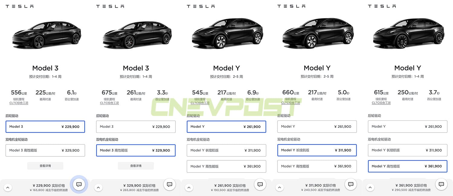Image resolution: width=453 pixels, height=196 pixels.
Task: Expand the price bar under the first Model 3
Action: click(8, 187)
